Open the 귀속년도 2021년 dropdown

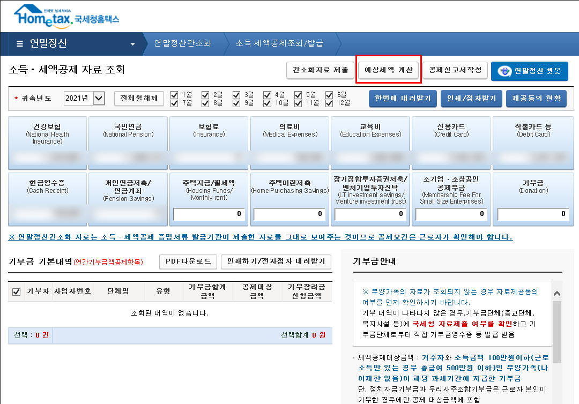coord(84,98)
